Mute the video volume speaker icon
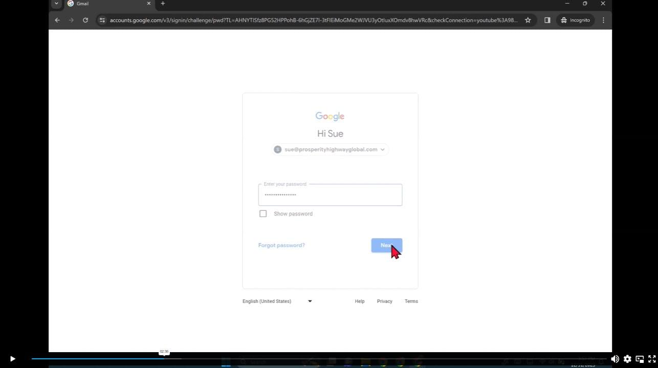This screenshot has width=658, height=368. coord(615,359)
